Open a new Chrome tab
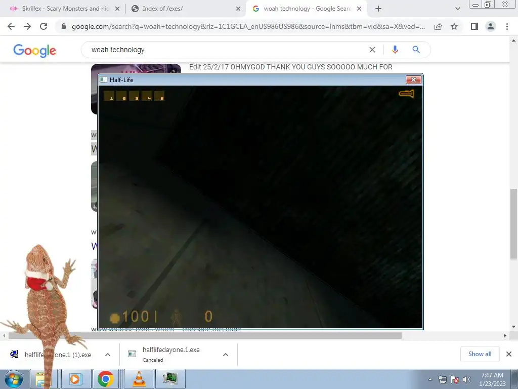518x389 pixels. pyautogui.click(x=378, y=9)
